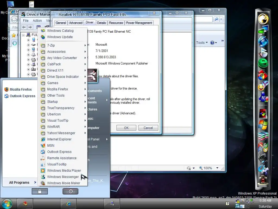Click the search magnifier in the browser window
The height and width of the screenshot is (209, 278).
pyautogui.click(x=216, y=19)
